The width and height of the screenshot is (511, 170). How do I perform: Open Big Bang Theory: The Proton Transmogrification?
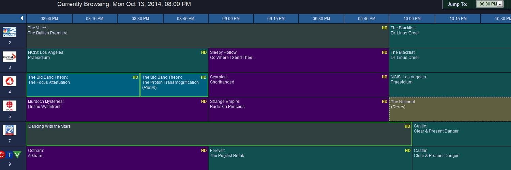pos(174,85)
